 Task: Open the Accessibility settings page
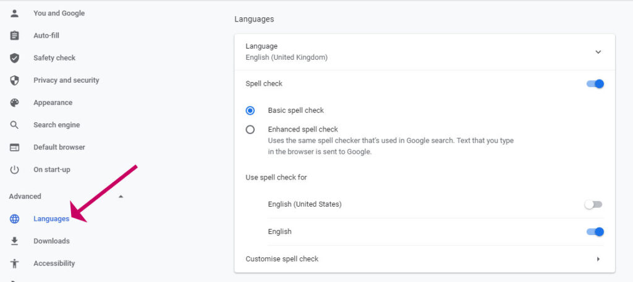54,263
